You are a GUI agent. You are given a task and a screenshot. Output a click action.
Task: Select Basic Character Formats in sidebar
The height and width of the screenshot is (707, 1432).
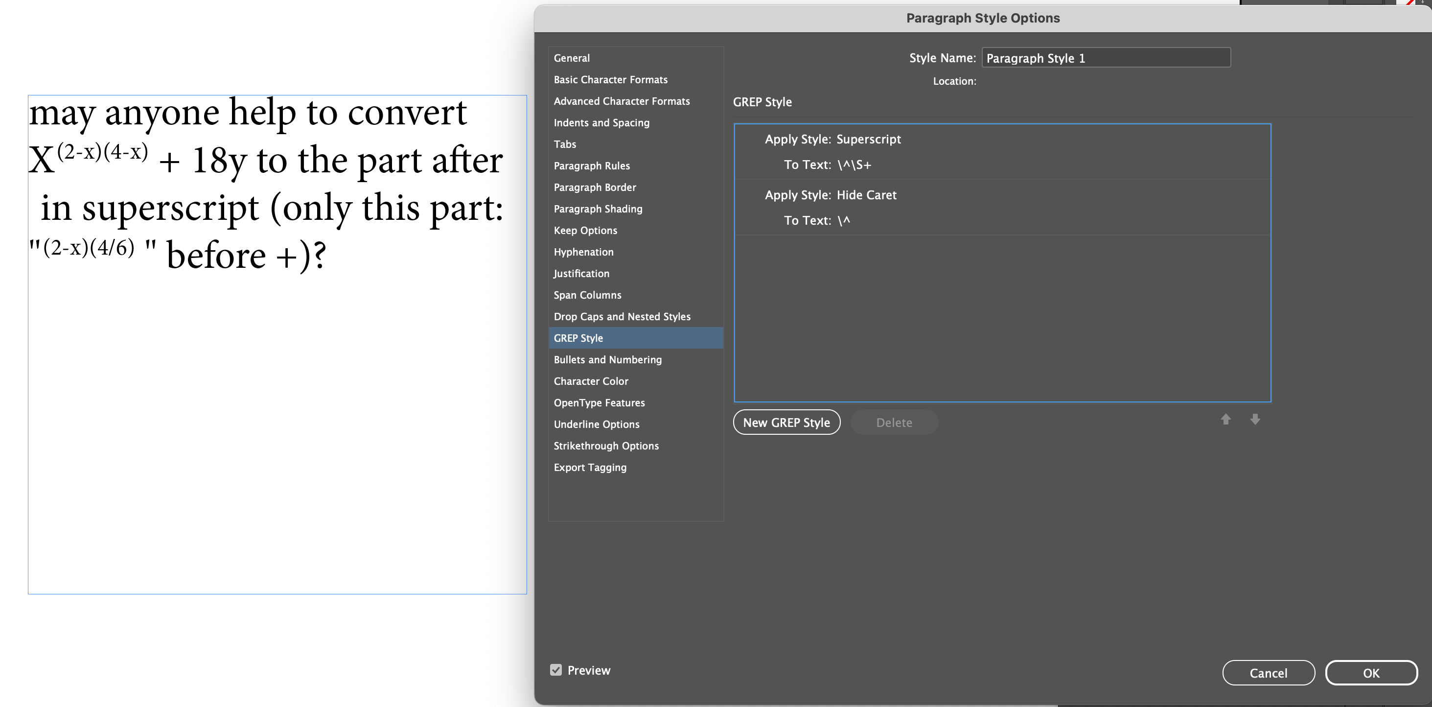click(x=610, y=79)
